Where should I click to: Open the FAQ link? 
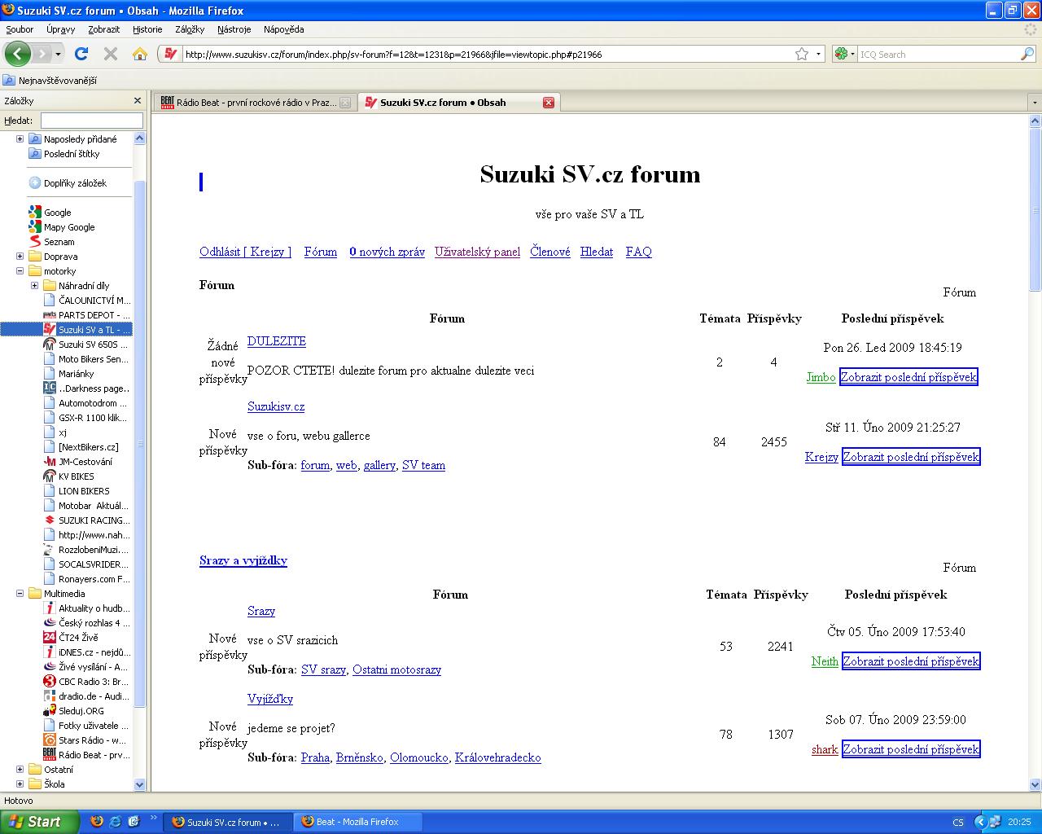[x=639, y=252]
